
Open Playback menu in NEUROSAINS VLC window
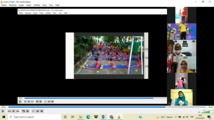coord(28,13)
